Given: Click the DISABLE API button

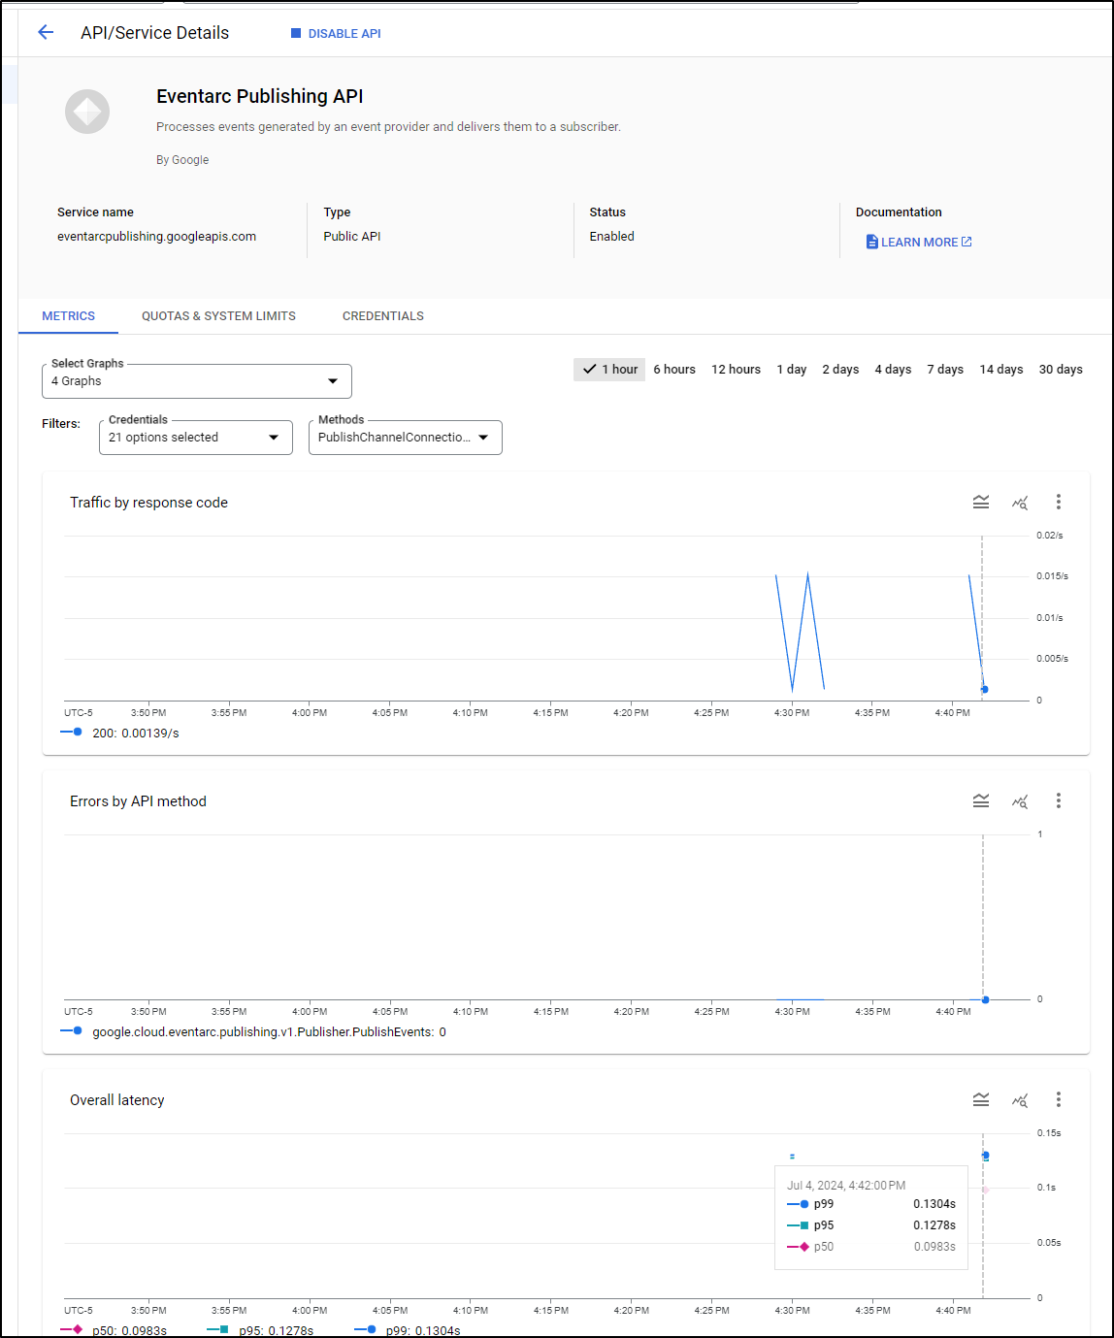Looking at the screenshot, I should 336,33.
